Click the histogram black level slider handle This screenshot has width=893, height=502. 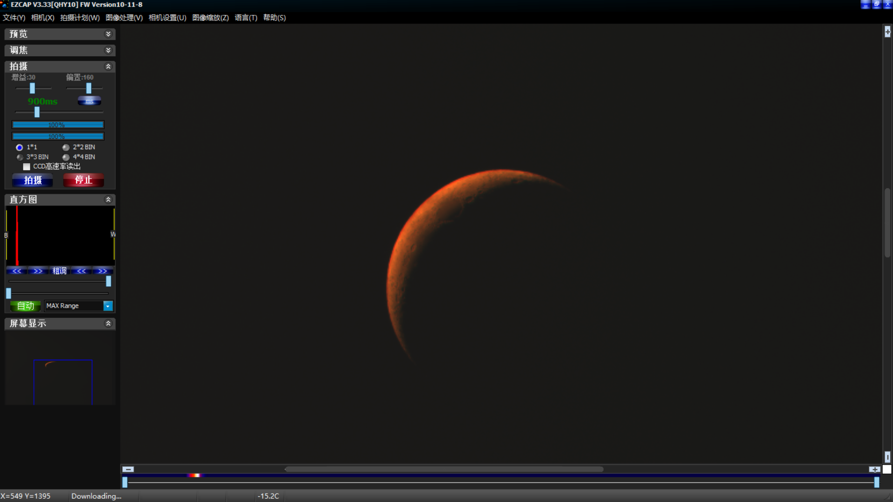(x=8, y=293)
